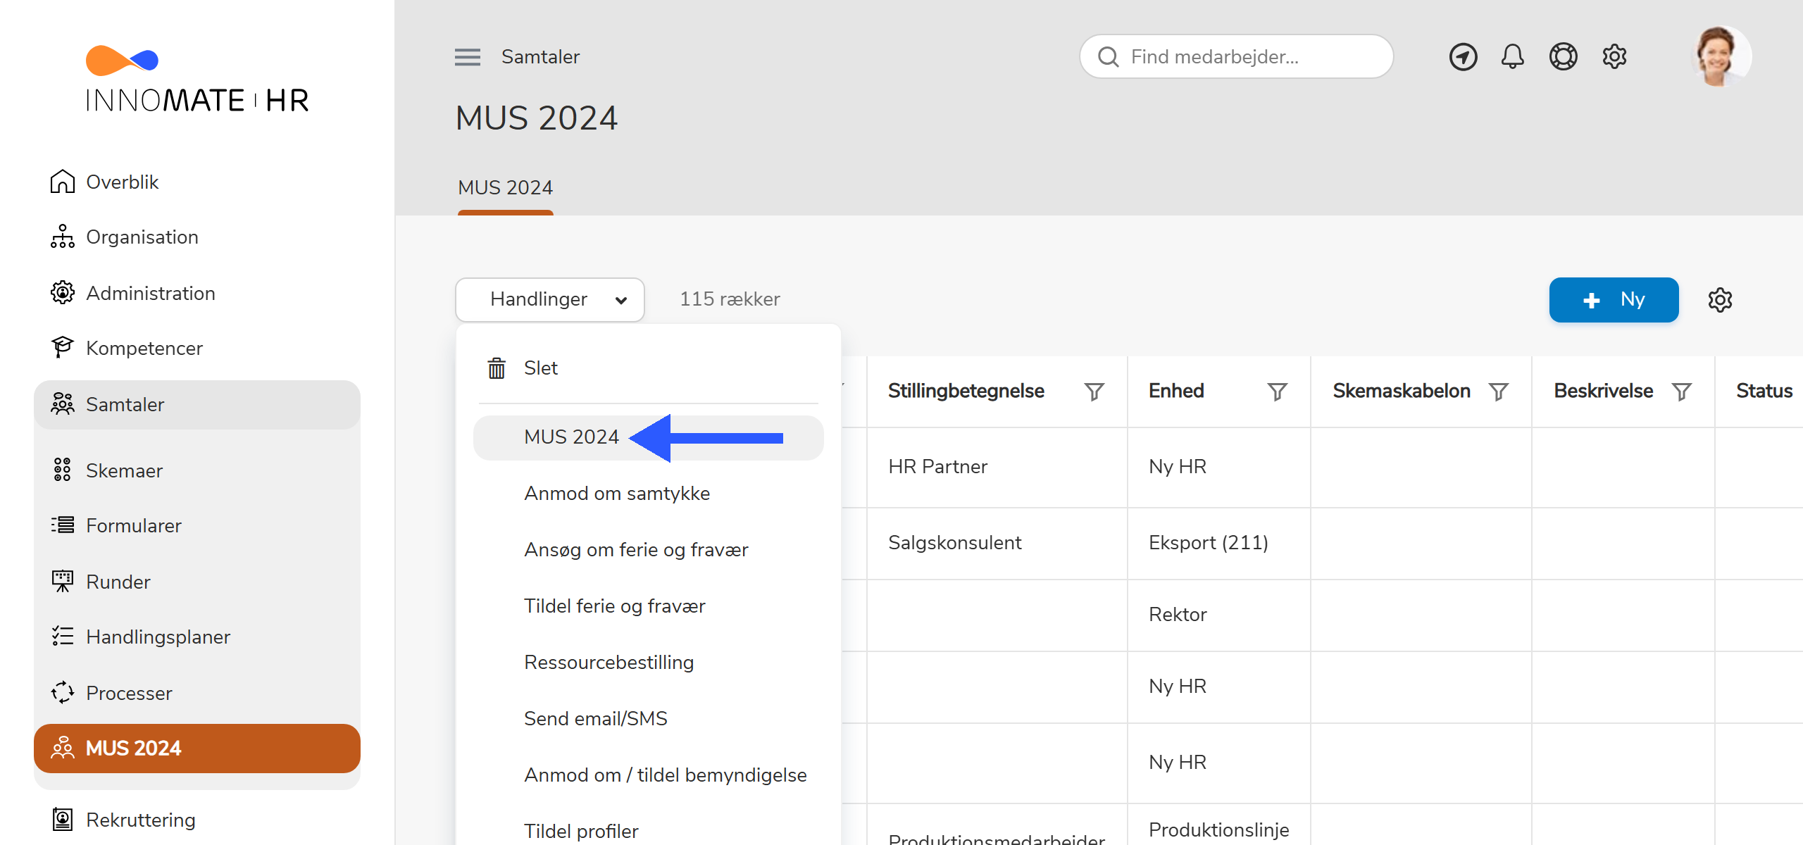Filter the Skemaskabelon column
Viewport: 1803px width, 845px height.
pyautogui.click(x=1498, y=392)
